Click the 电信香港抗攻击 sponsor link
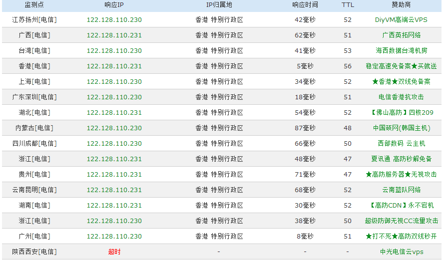The image size is (444, 261). coord(401,97)
